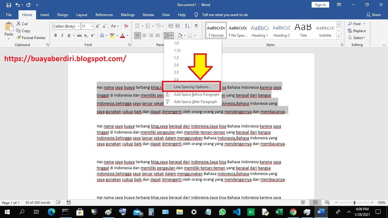Image resolution: width=388 pixels, height=218 pixels.
Task: Open Google Chrome from the taskbar
Action: coord(293,212)
